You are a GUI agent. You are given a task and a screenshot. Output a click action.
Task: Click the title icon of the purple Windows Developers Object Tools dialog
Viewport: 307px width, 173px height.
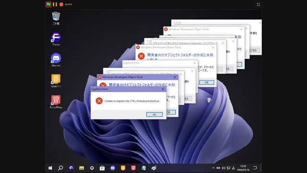(x=99, y=77)
